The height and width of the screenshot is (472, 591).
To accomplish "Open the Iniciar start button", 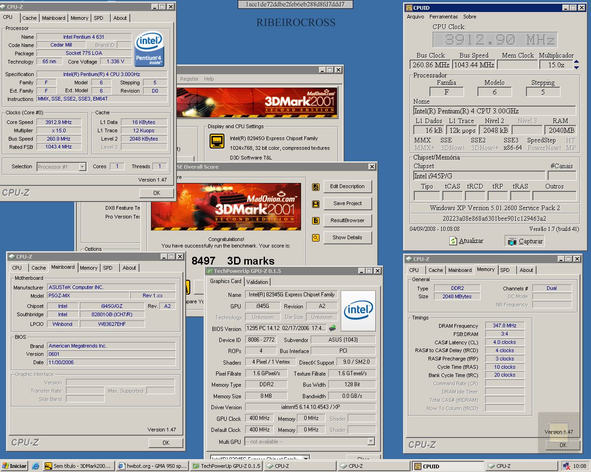I will 15,466.
